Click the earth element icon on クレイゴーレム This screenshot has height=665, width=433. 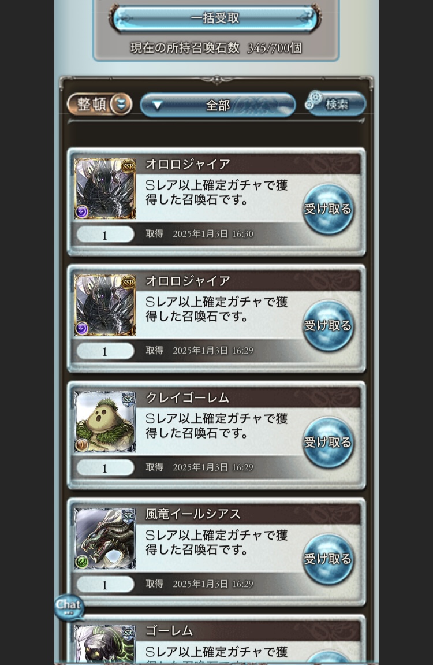(x=82, y=444)
